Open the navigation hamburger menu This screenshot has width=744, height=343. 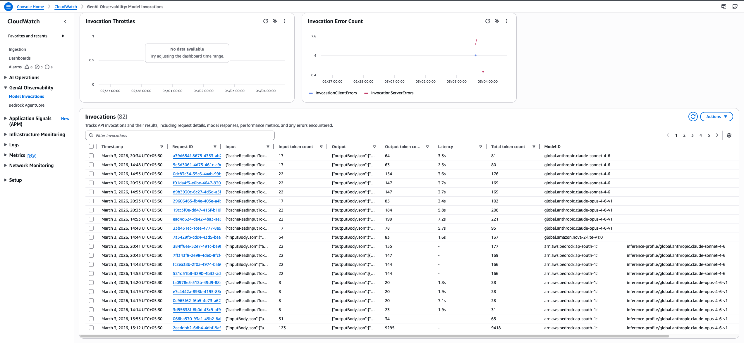(8, 6)
